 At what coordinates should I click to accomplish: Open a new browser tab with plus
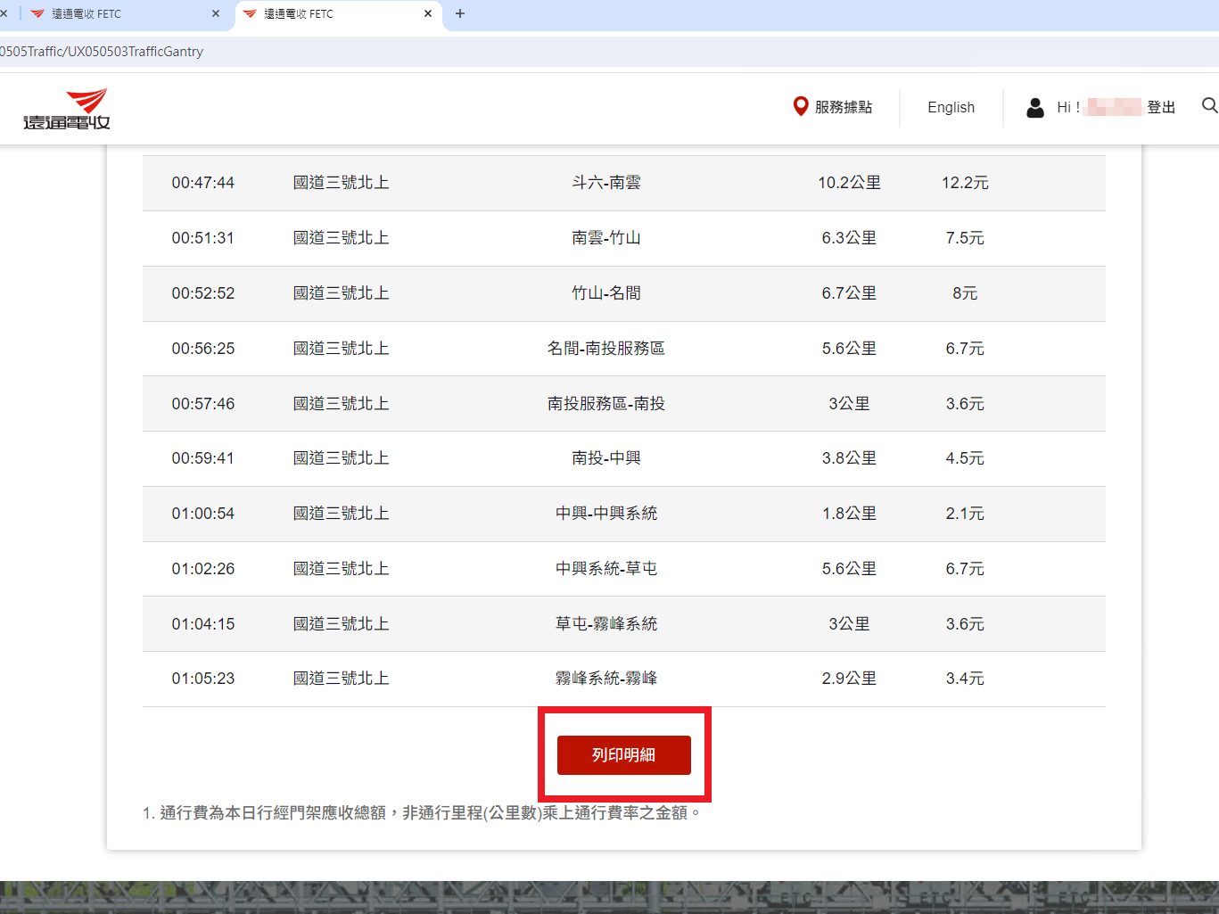(x=460, y=13)
